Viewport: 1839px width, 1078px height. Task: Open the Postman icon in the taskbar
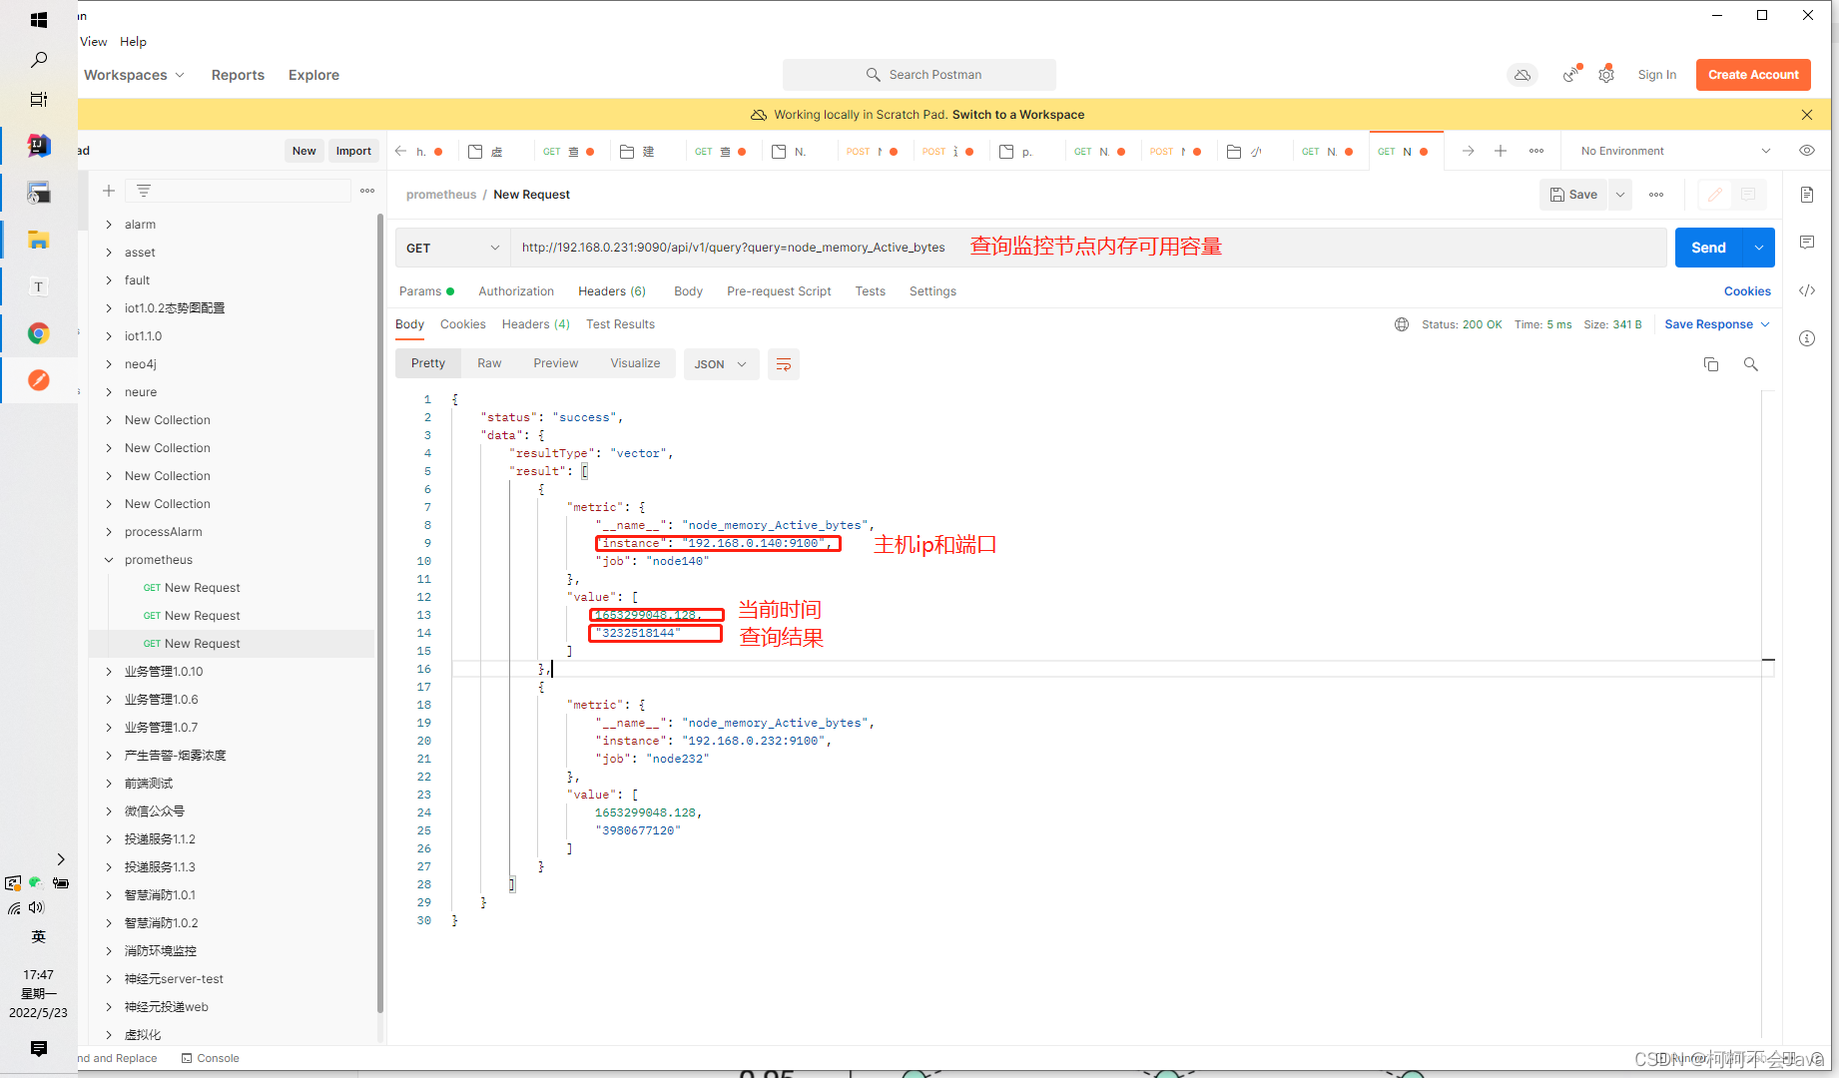point(39,380)
